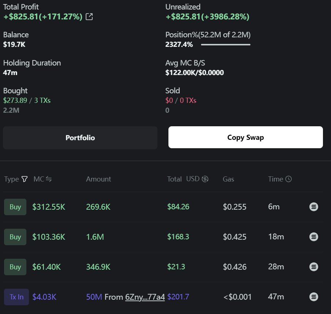Click the Amount column header
The image size is (331, 314).
[x=98, y=179]
